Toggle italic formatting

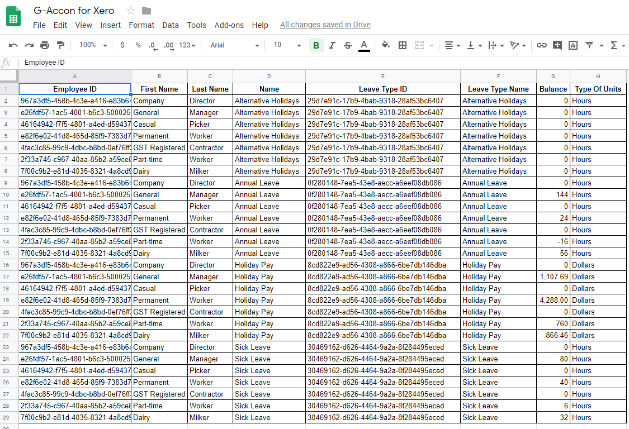[x=332, y=45]
